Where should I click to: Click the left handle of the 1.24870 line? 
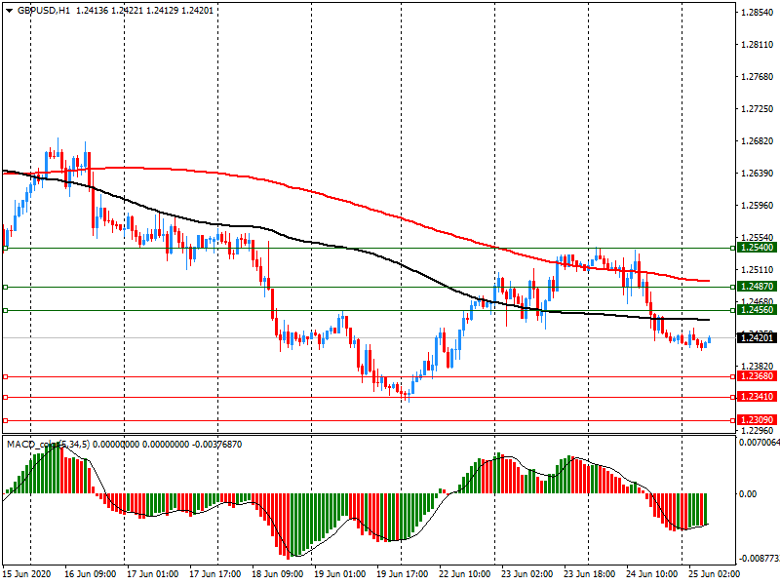6,287
